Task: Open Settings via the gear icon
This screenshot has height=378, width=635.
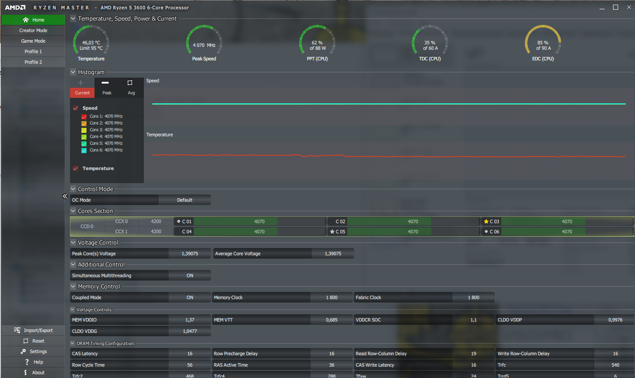Action: (23, 351)
